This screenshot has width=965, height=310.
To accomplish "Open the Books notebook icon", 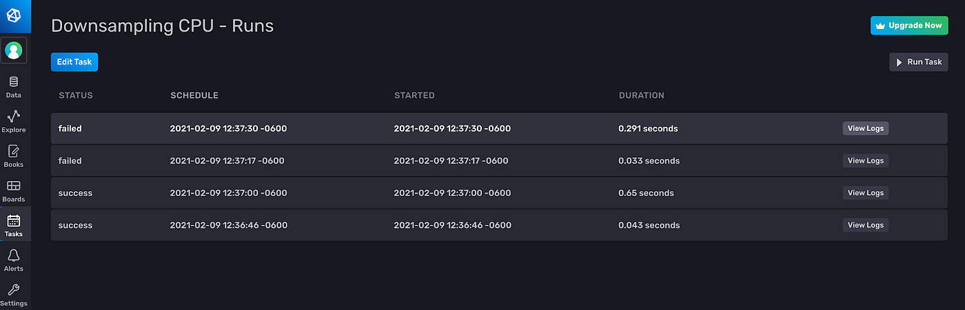I will tap(14, 152).
